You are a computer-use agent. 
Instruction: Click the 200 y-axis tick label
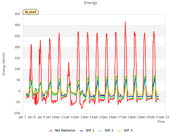pos(17,47)
